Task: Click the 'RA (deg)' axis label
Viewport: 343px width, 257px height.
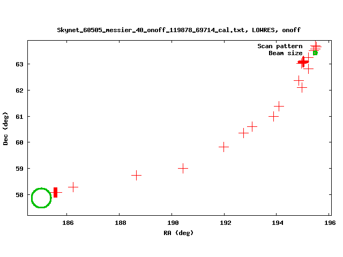Action: pos(178,233)
